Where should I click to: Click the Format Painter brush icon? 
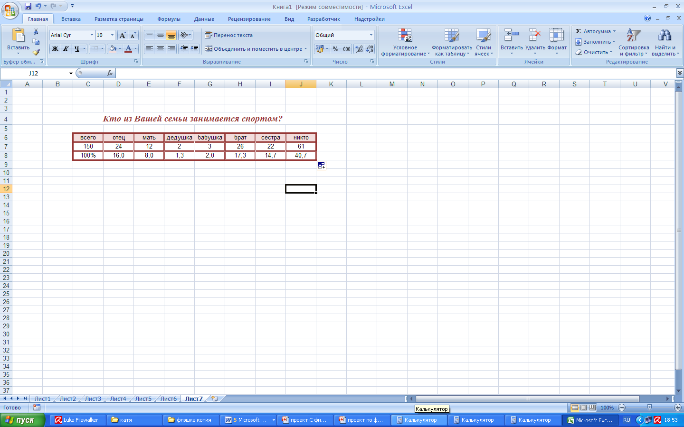[x=36, y=52]
